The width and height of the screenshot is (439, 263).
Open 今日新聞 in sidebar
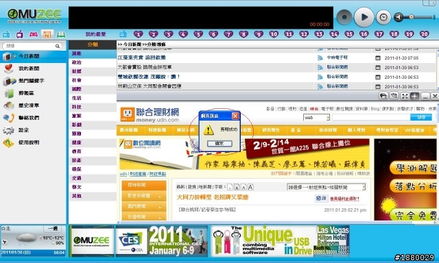pos(33,56)
